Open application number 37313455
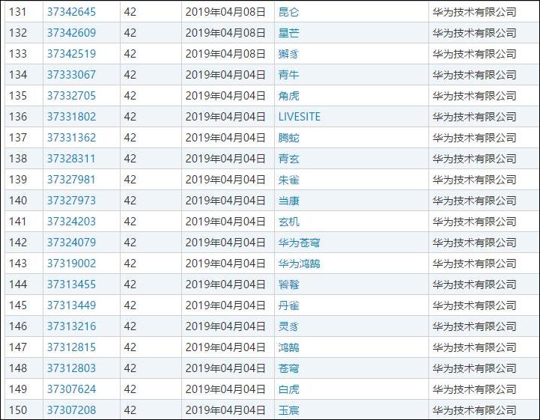Viewport: 540px width, 420px height. click(71, 284)
